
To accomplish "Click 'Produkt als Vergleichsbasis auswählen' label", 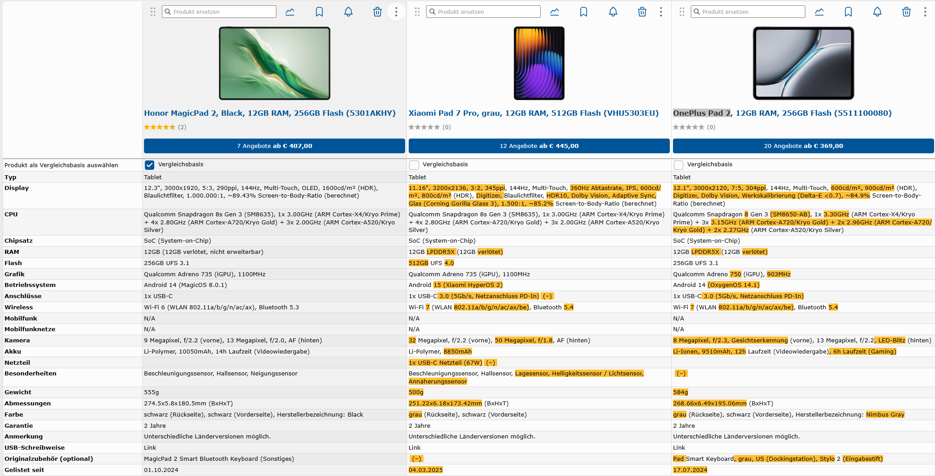I will tap(61, 165).
